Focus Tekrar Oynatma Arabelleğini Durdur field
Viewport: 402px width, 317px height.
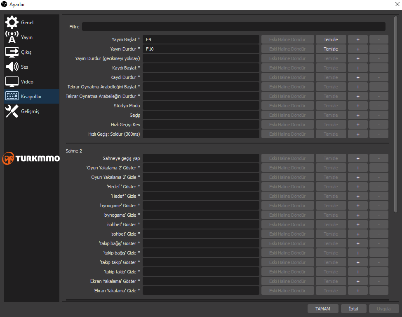tap(201, 96)
